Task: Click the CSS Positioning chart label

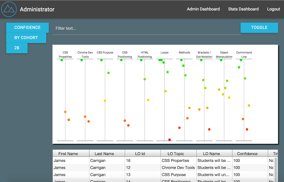Action: [x=125, y=55]
